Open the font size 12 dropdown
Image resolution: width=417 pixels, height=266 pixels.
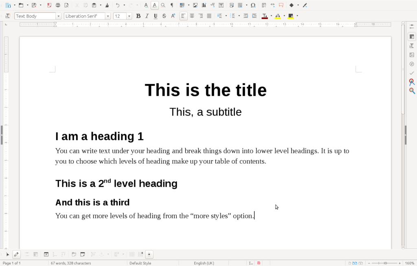[129, 16]
